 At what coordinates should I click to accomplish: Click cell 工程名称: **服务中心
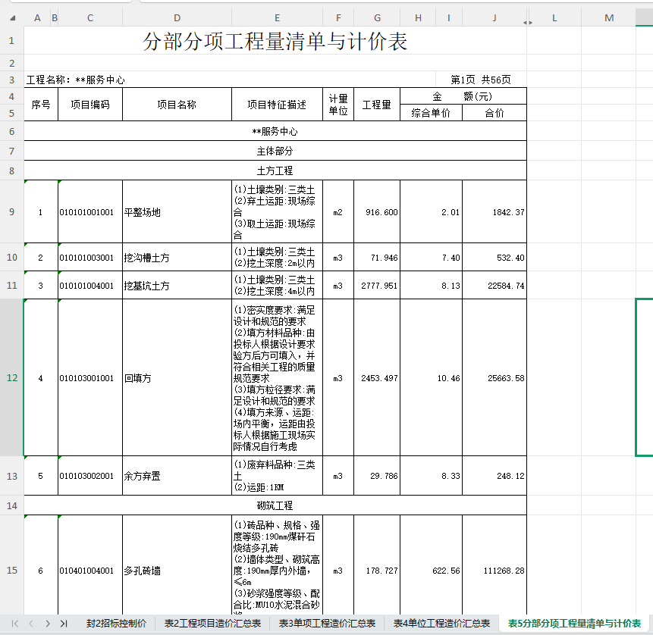click(75, 80)
